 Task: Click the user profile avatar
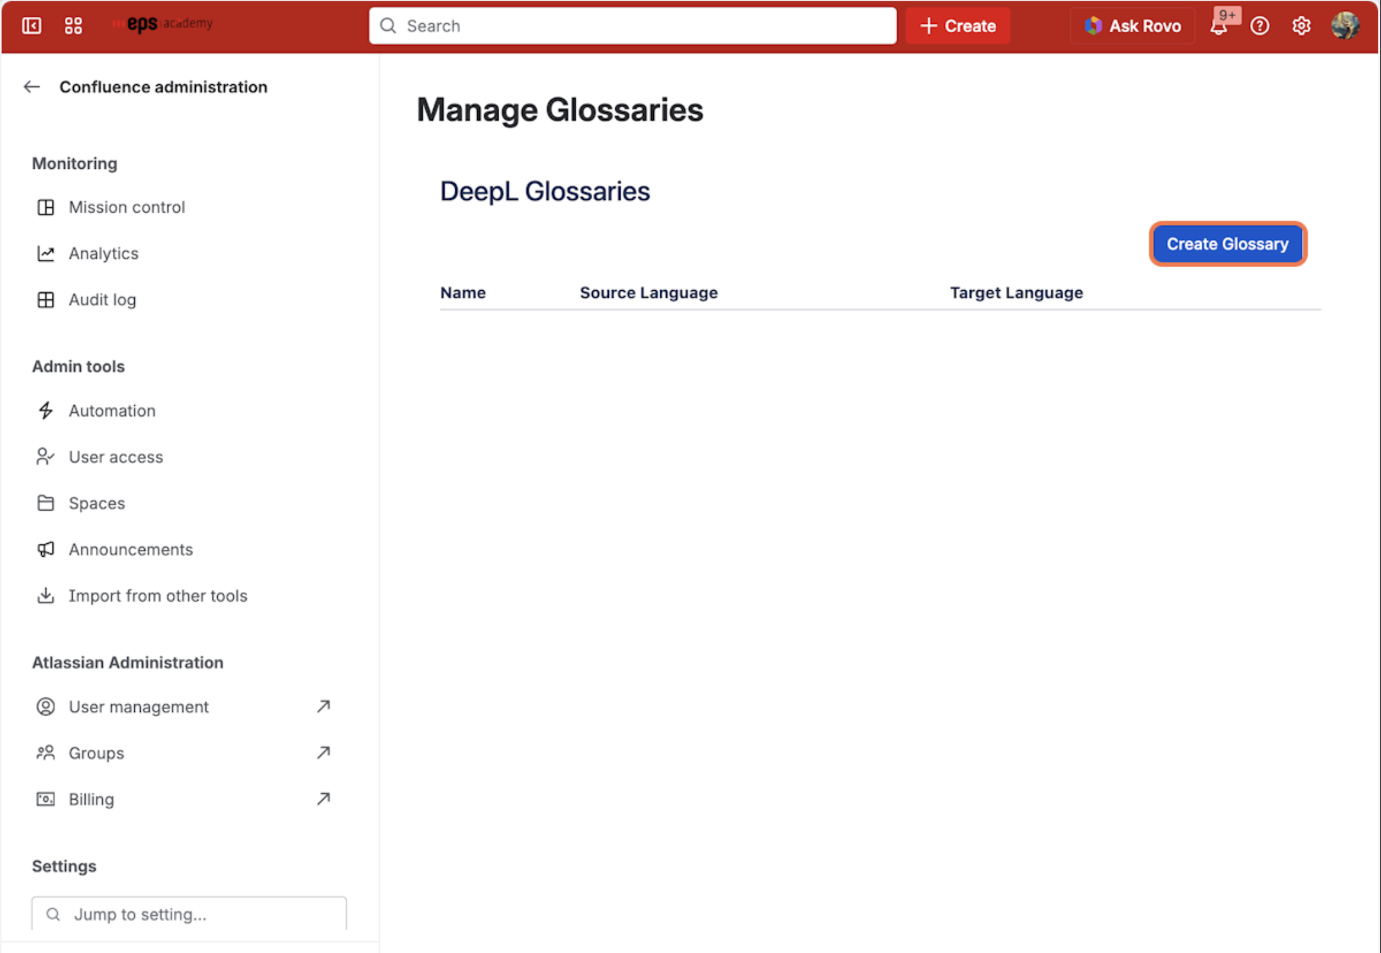coord(1345,26)
